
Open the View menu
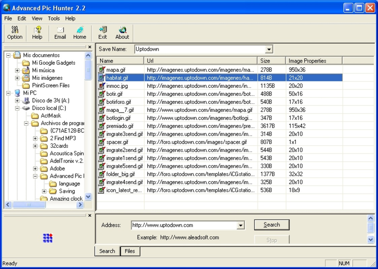pyautogui.click(x=37, y=18)
